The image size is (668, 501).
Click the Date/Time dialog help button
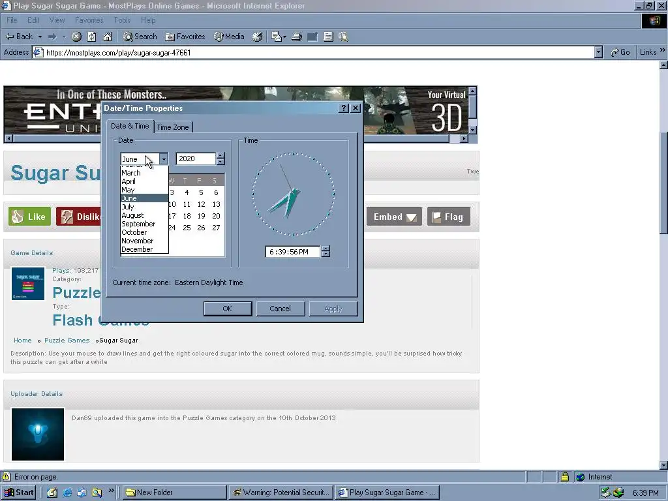(344, 108)
